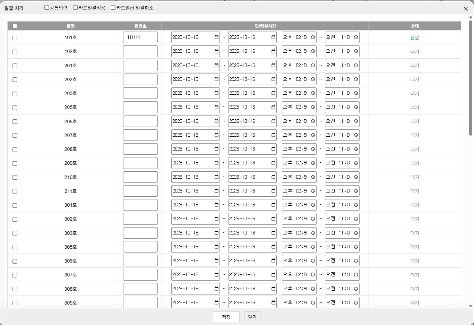
Task: Toggle the 카드일괄적용 checkbox
Action: tap(76, 8)
